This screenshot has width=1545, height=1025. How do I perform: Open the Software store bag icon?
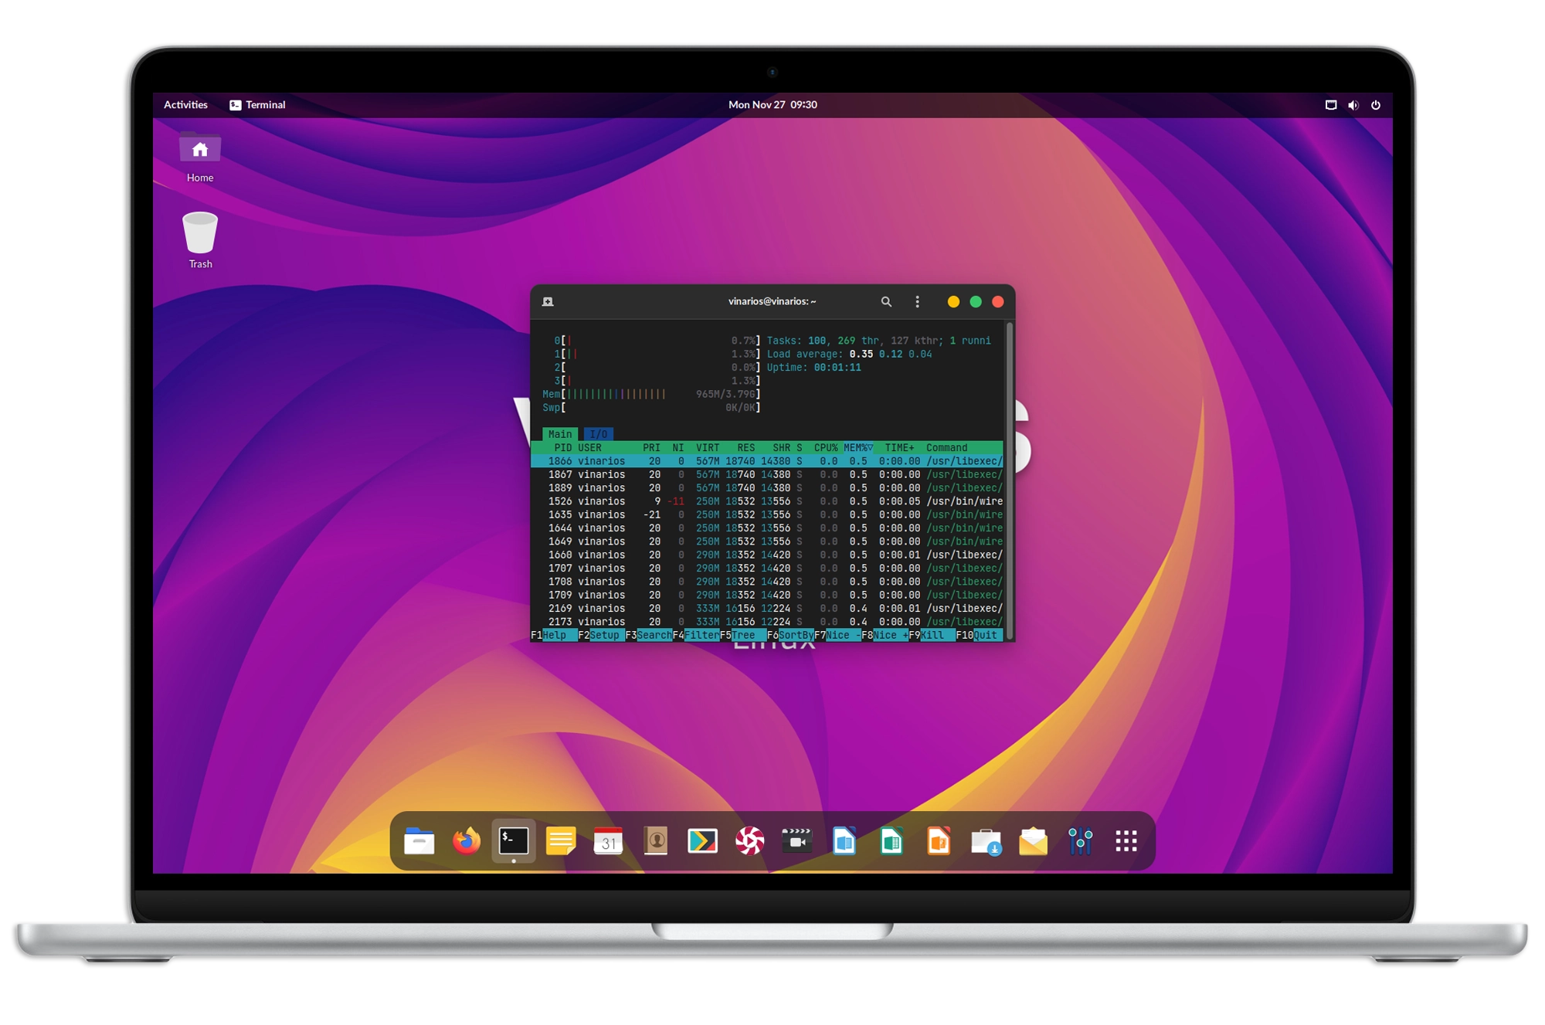click(986, 841)
